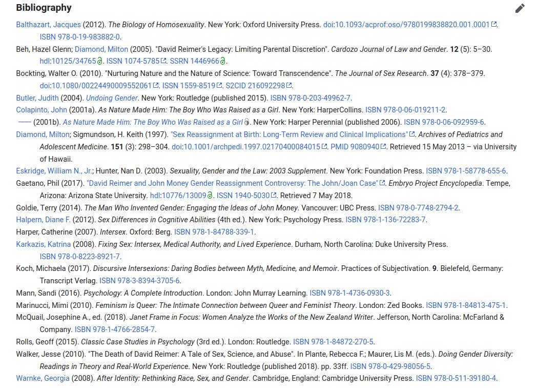Open PMID 9080940 link
The image size is (538, 388).
pos(359,147)
